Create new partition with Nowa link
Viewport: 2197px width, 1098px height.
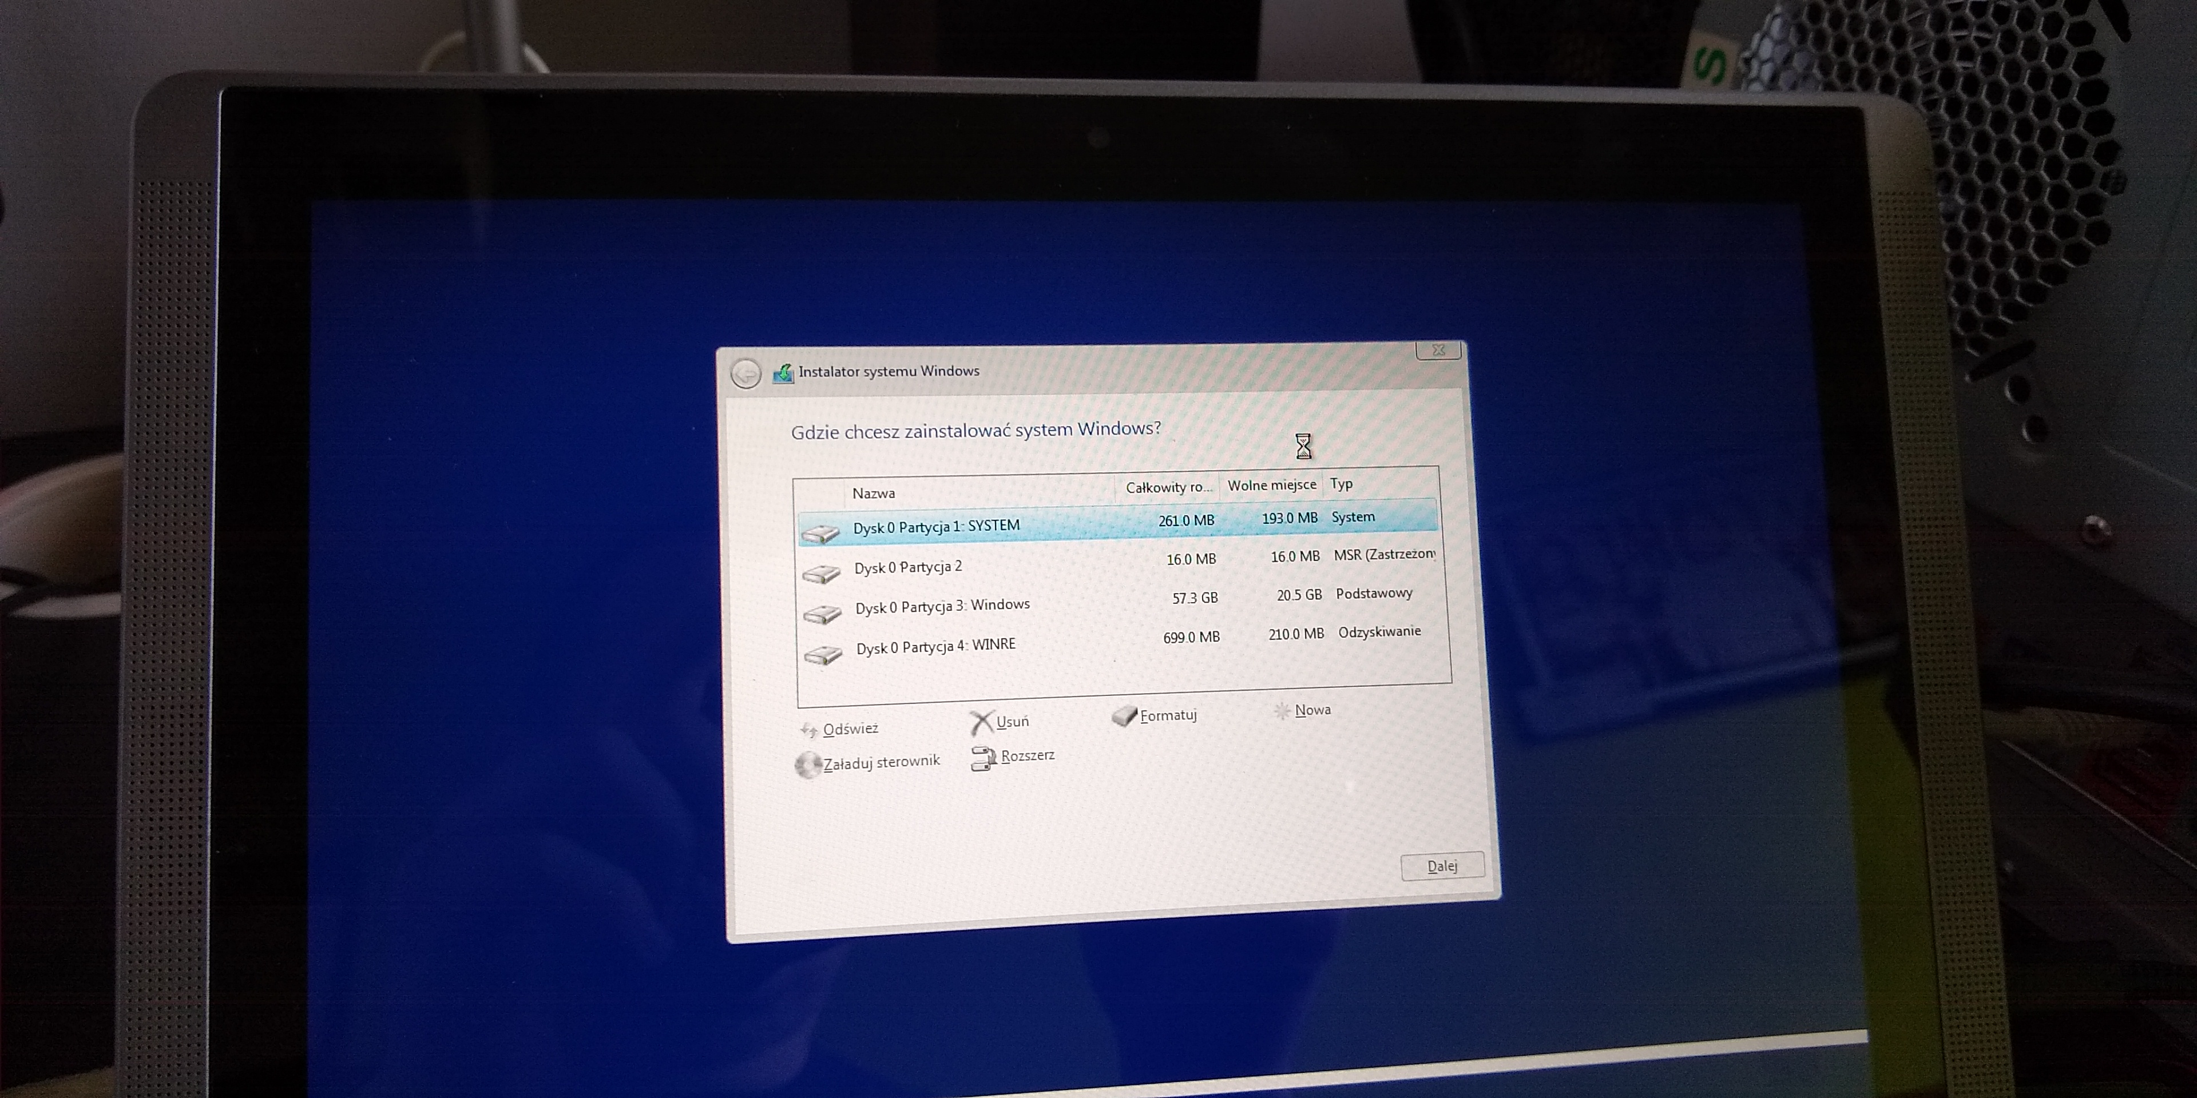point(1312,709)
